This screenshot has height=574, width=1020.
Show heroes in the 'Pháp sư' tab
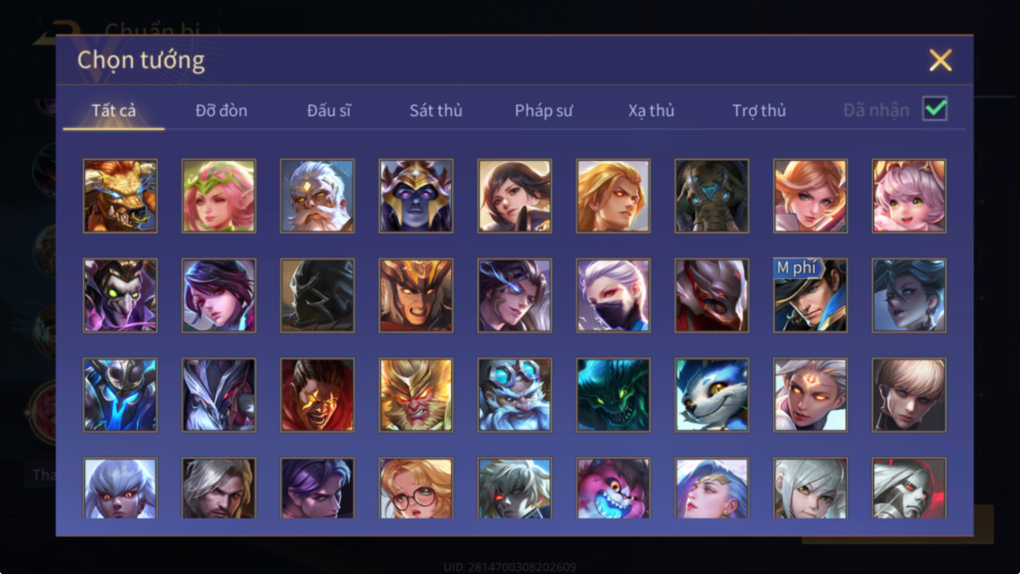[543, 111]
